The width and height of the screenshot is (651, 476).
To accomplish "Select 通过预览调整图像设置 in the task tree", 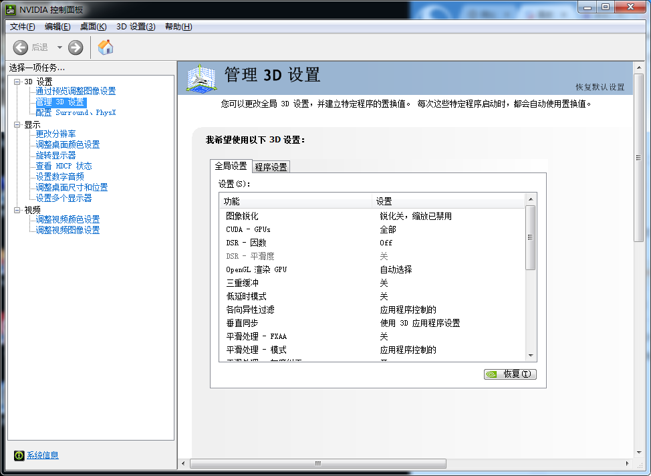I will point(76,92).
